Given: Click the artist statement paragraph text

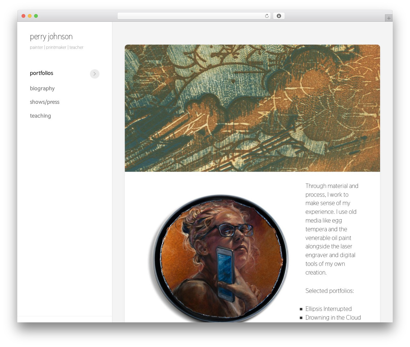Looking at the screenshot, I should (x=332, y=229).
